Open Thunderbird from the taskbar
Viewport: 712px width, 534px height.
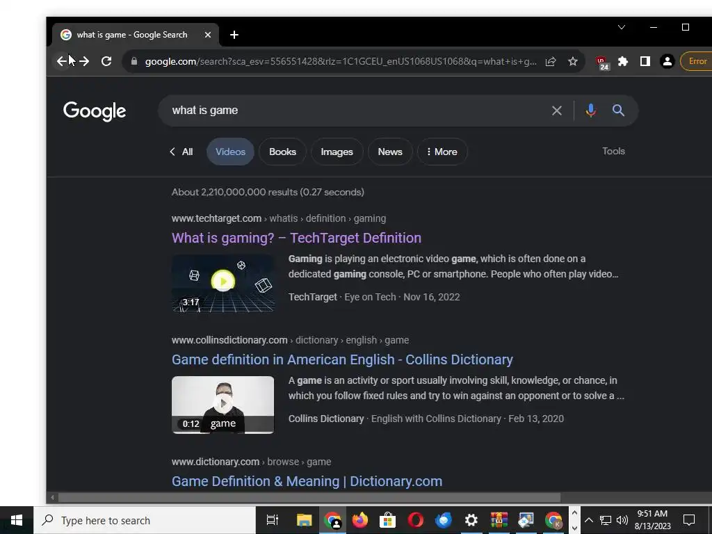(443, 520)
